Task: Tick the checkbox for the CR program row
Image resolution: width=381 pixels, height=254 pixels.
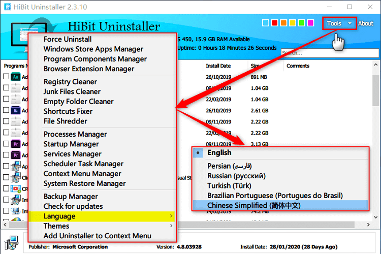Action: [6, 188]
